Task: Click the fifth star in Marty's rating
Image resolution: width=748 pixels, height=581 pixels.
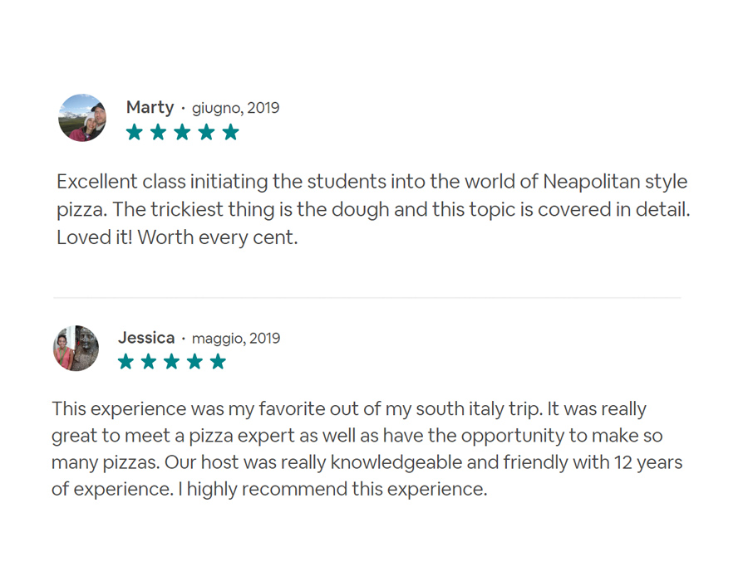Action: 230,132
